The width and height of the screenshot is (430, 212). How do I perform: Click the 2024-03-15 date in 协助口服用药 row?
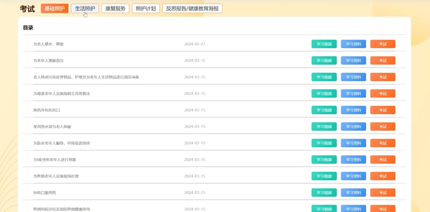click(195, 193)
